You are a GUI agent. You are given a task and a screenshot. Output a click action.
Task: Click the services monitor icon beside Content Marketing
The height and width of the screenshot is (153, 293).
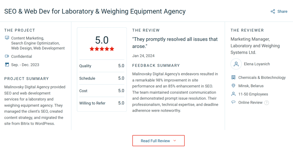7,38
